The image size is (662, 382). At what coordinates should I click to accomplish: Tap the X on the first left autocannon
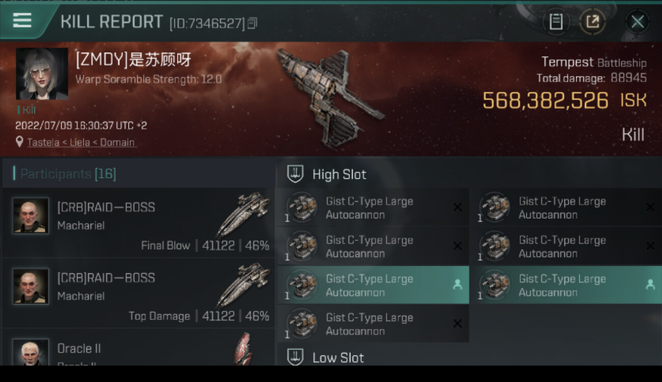point(457,207)
